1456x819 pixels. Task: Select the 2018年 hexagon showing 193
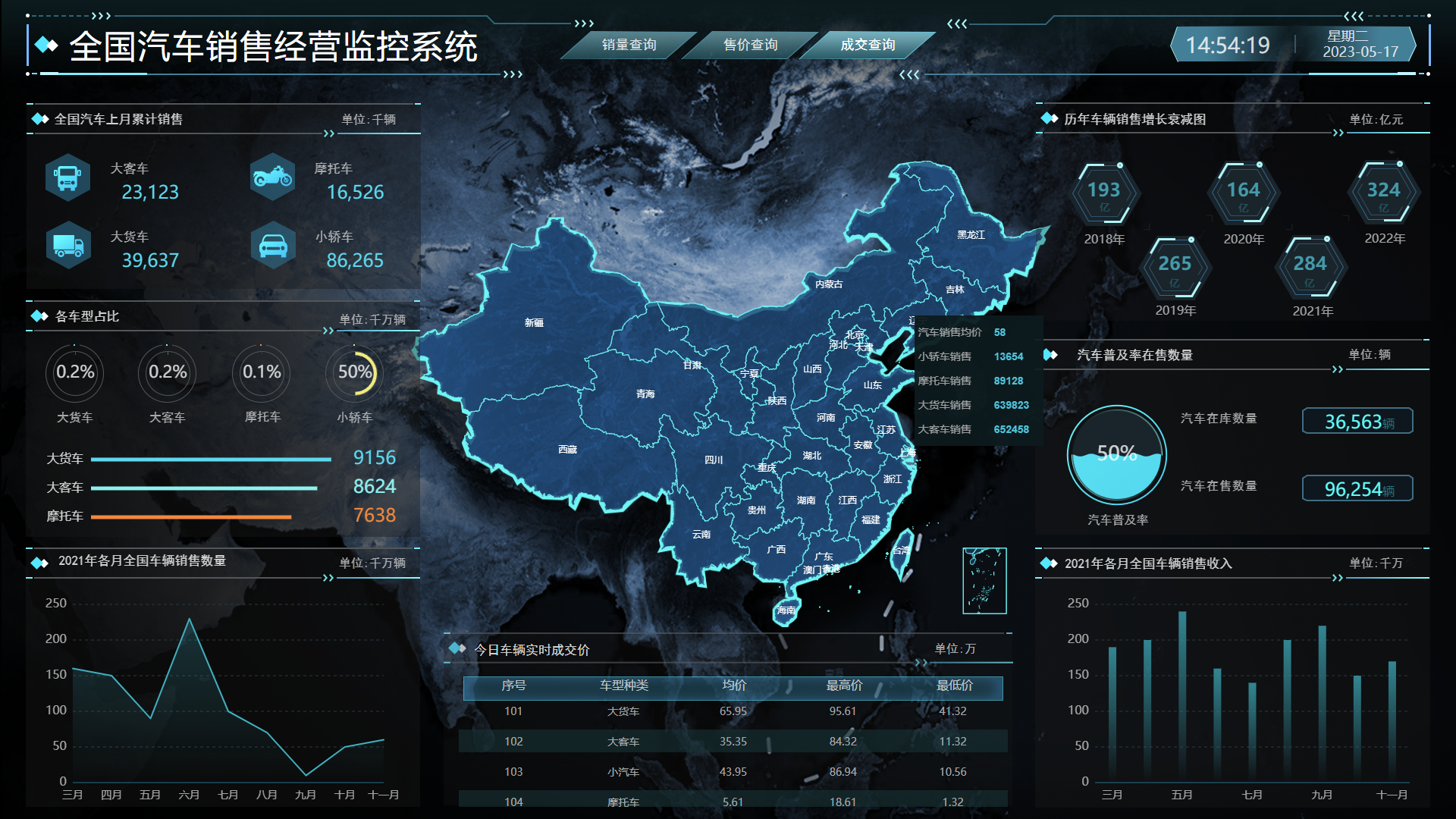(1104, 194)
